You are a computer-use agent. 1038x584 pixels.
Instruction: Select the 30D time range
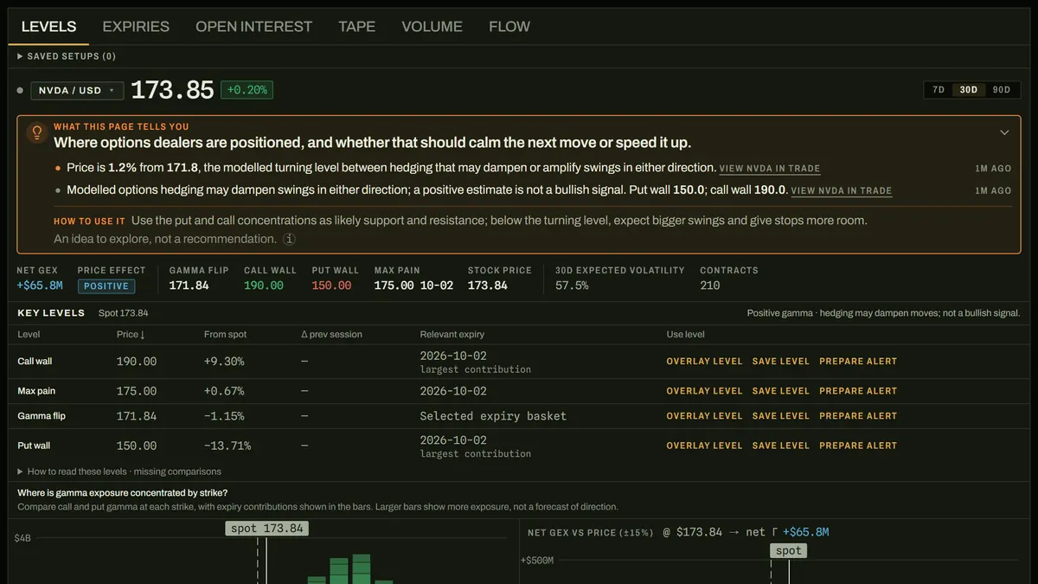pyautogui.click(x=969, y=90)
